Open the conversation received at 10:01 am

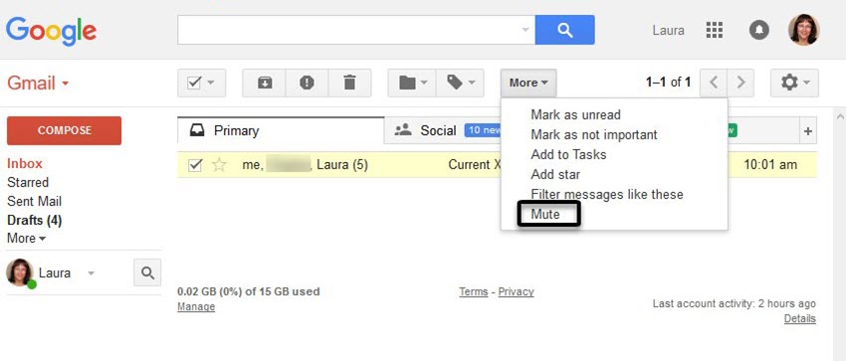pyautogui.click(x=497, y=165)
